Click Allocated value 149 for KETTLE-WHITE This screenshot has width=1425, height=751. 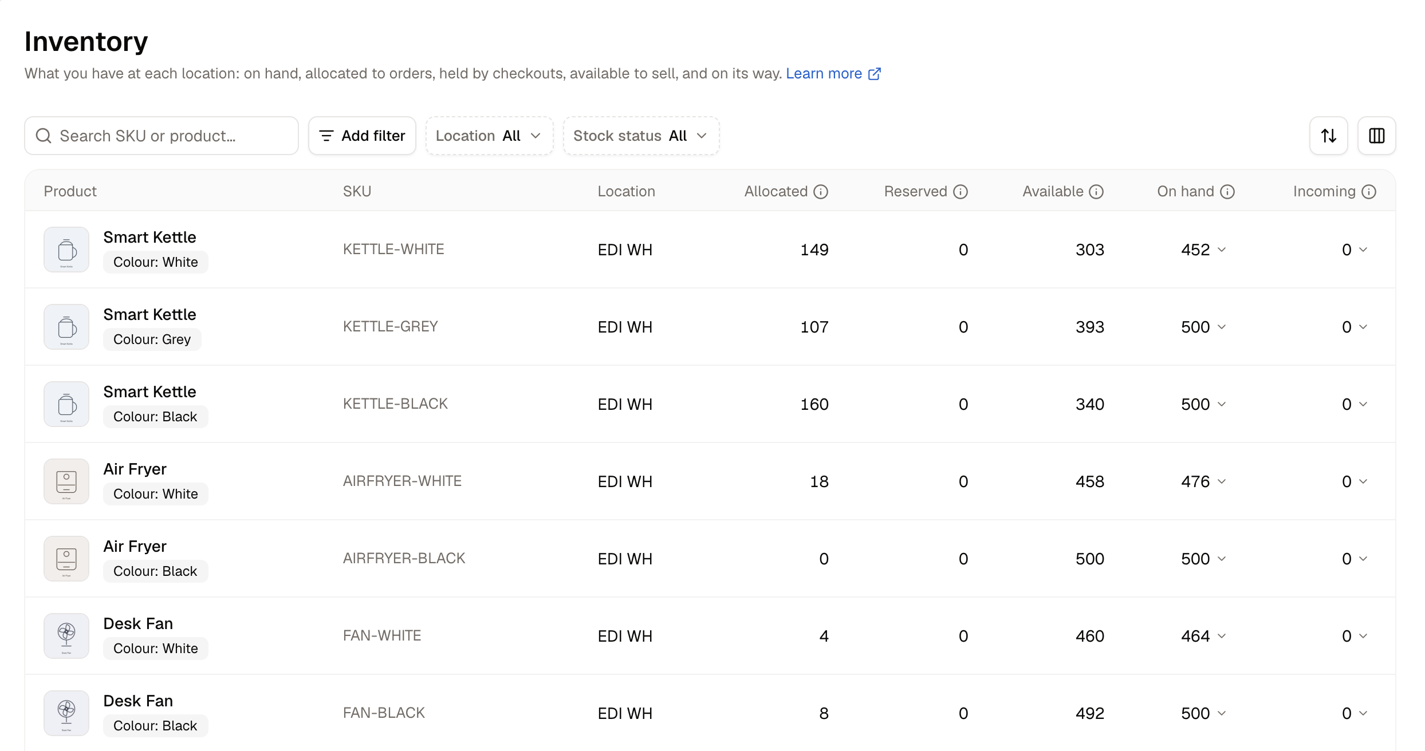[814, 250]
